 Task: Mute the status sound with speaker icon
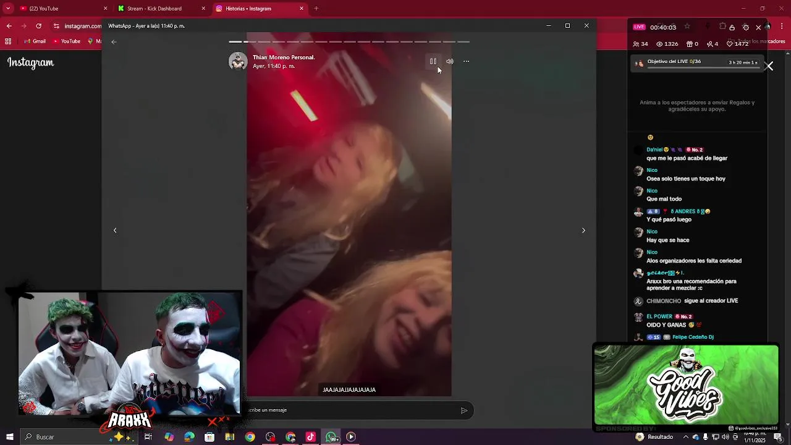(x=450, y=61)
